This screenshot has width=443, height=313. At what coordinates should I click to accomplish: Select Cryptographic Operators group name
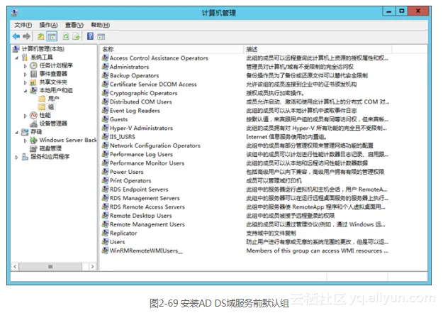pos(143,93)
